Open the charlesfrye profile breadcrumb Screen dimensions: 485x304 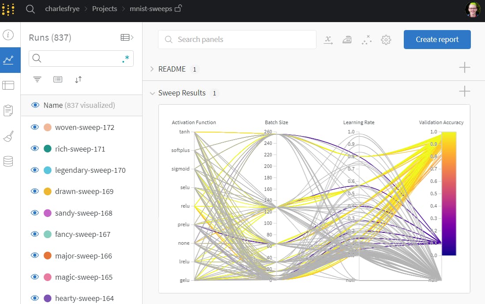coord(63,9)
